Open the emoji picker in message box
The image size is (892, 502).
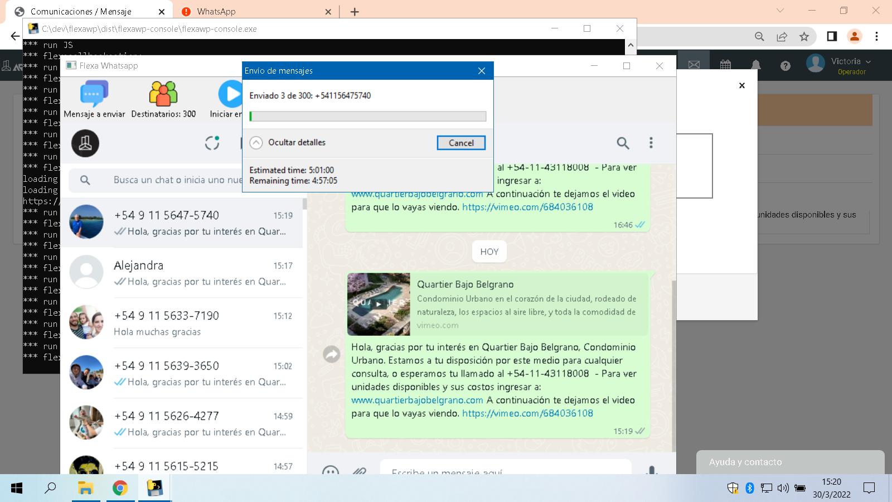tap(331, 470)
